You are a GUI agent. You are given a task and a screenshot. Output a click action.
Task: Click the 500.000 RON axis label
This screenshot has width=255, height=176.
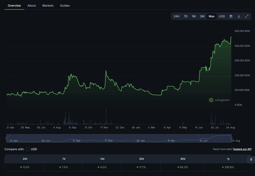pos(242,31)
